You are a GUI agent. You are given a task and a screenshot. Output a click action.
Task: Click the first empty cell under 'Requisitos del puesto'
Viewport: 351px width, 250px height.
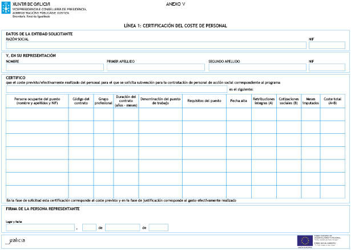[x=204, y=114]
